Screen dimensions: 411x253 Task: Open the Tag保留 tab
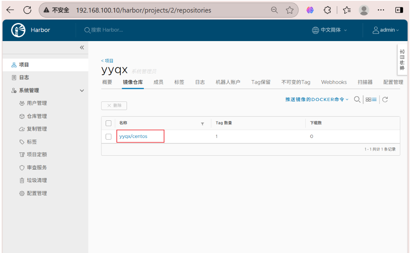[261, 82]
